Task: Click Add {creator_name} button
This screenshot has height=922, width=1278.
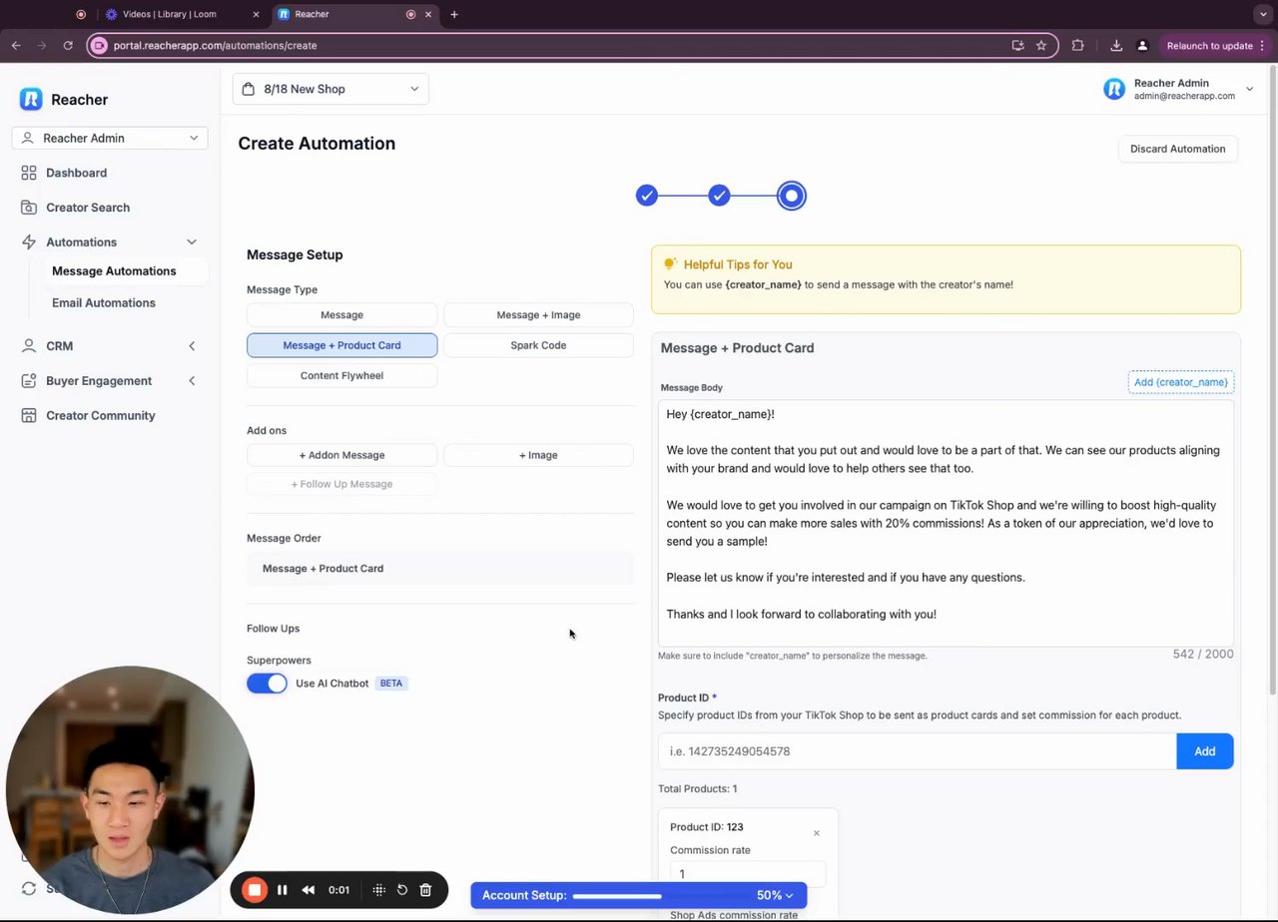Action: coord(1181,382)
